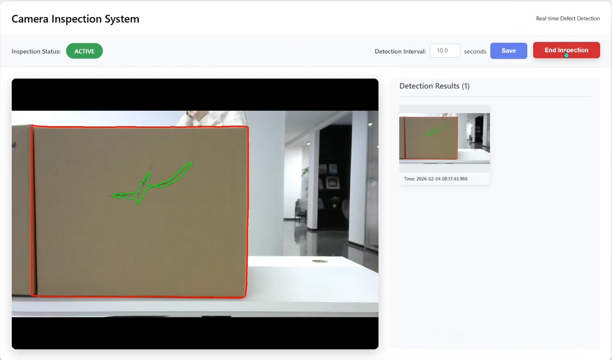The width and height of the screenshot is (612, 360).
Task: Focus the Detection Interval input field
Action: tap(445, 51)
